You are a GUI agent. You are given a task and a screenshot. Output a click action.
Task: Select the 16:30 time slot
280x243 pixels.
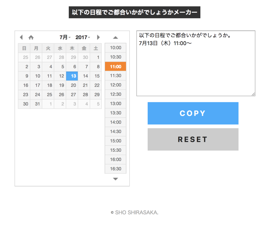click(x=116, y=169)
